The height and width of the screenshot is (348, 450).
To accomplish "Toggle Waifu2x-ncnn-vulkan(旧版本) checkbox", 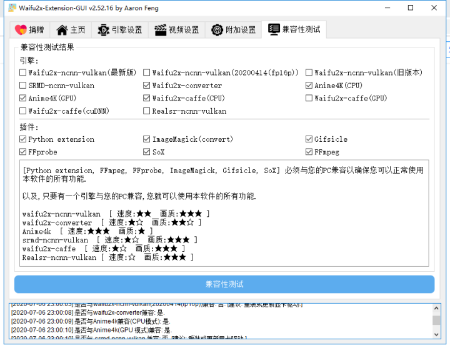I will pos(309,72).
